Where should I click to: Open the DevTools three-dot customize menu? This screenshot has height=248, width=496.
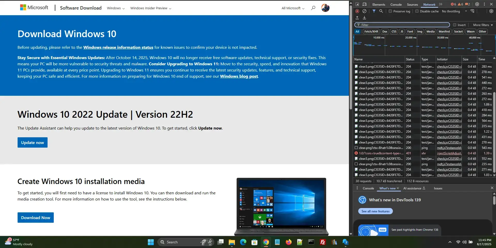click(484, 4)
